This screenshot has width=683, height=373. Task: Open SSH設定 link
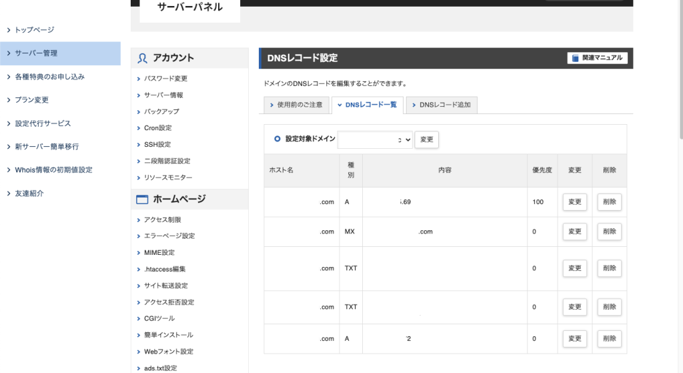157,145
